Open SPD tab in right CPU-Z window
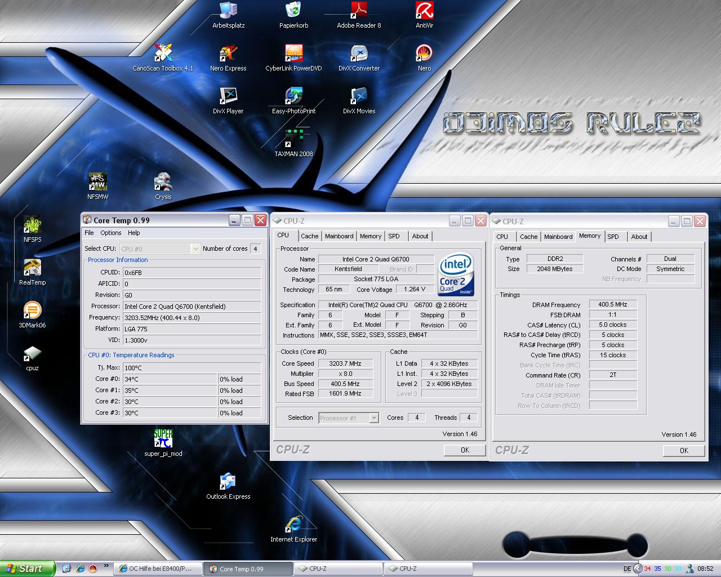The image size is (721, 577). [613, 237]
